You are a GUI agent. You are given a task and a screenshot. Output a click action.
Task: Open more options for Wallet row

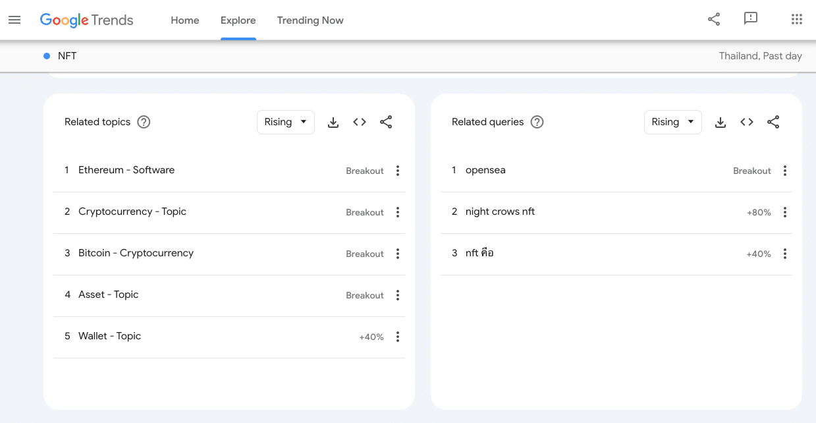coord(398,337)
